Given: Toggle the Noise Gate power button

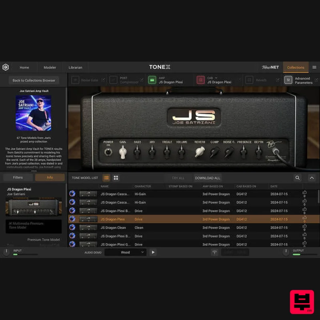Looking at the screenshot, I should click(75, 80).
